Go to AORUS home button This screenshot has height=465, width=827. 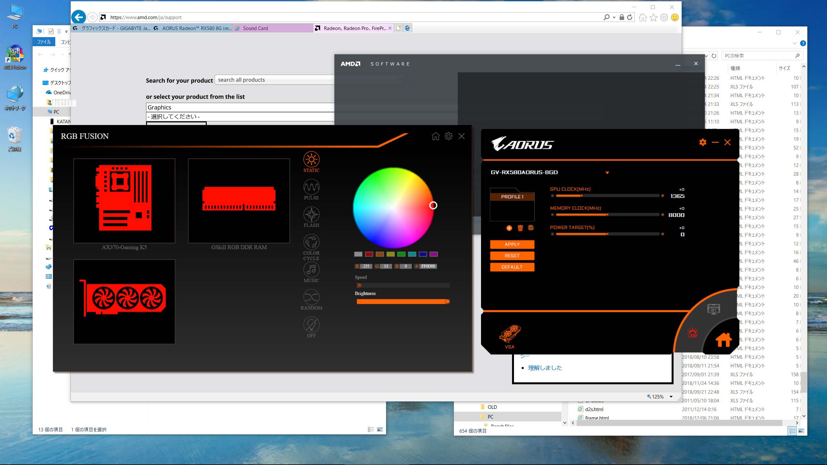click(724, 340)
